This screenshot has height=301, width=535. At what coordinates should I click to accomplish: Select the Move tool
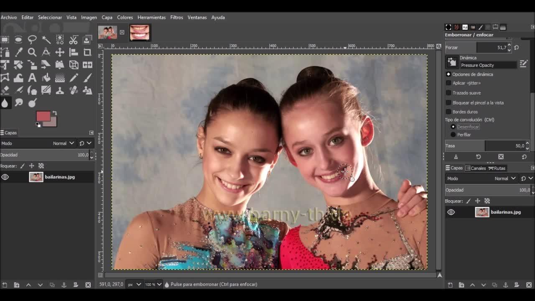60,52
